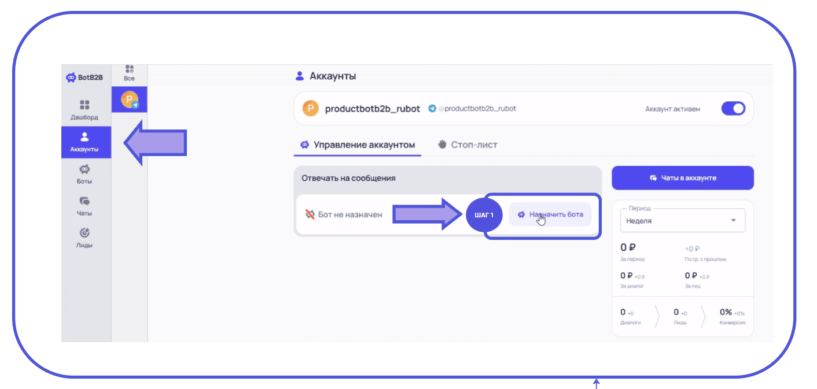The image size is (817, 389).
Task: Click the BotB2B logo
Action: pos(85,77)
